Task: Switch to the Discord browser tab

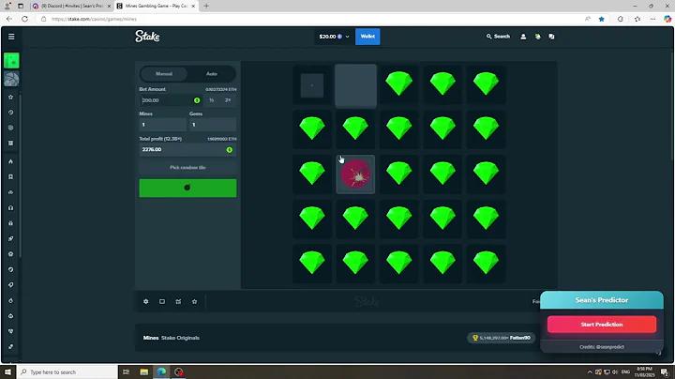Action: click(72, 6)
